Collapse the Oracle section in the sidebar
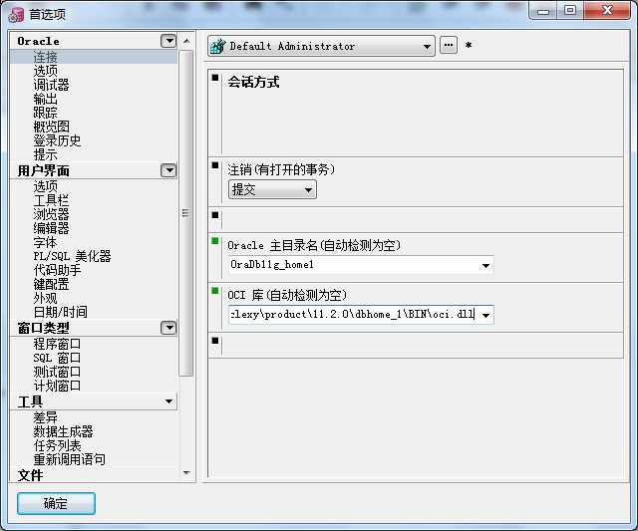This screenshot has width=638, height=531. tap(168, 41)
